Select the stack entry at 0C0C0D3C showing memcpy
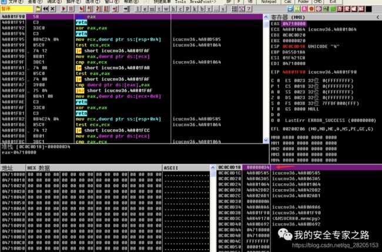 click(x=299, y=219)
